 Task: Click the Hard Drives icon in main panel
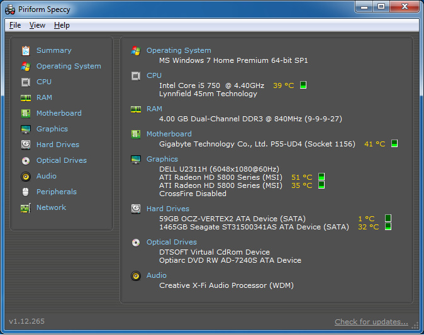(x=136, y=209)
